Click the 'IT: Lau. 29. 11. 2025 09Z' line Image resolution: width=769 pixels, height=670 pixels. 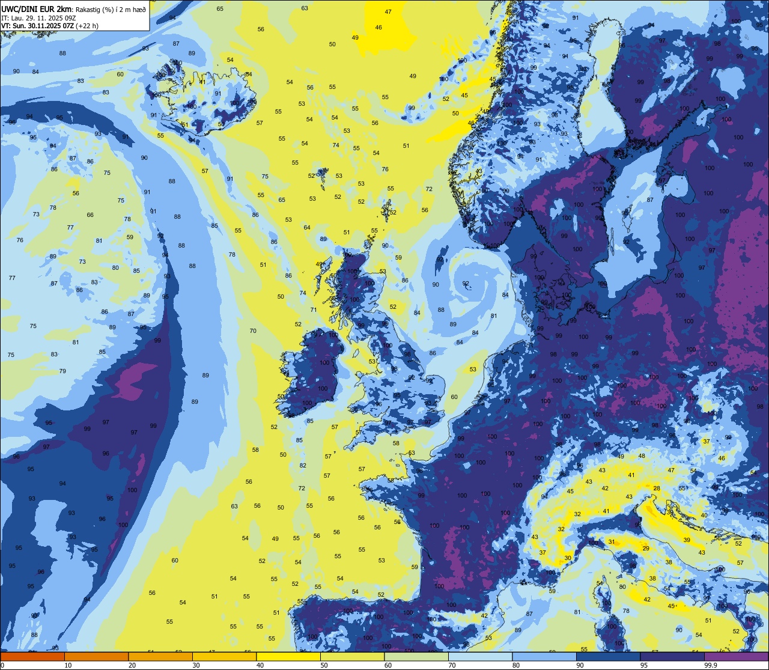38,17
